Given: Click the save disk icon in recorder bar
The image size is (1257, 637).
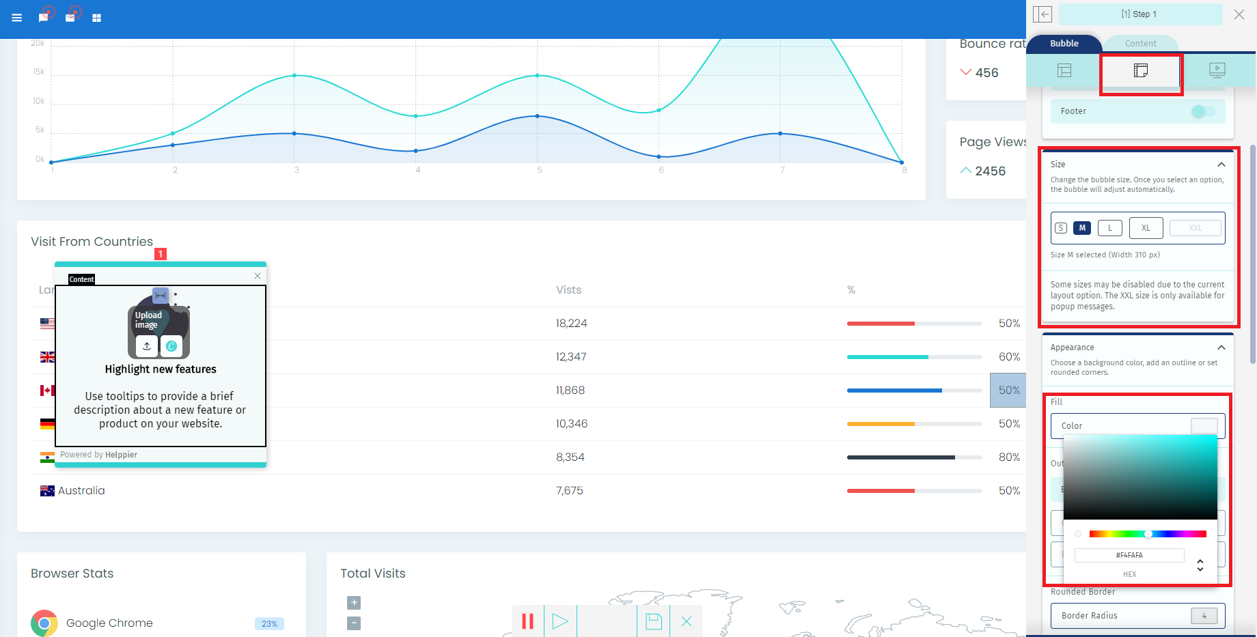Looking at the screenshot, I should pyautogui.click(x=653, y=621).
